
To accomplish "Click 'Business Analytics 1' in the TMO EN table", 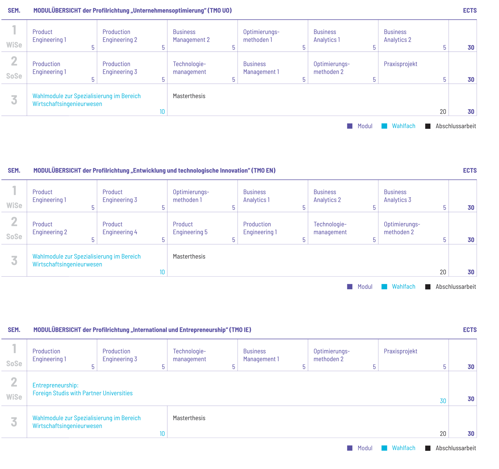I will pyautogui.click(x=257, y=196).
